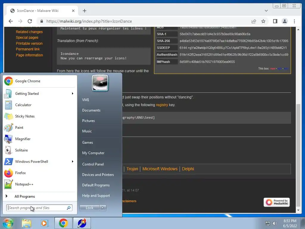The image size is (305, 229).
Task: Open Page information link
Action: coord(29,55)
